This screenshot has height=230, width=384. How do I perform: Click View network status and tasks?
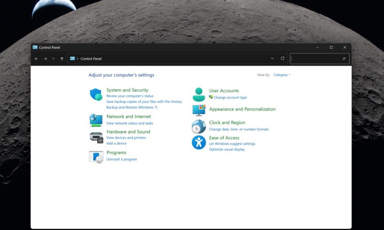129,123
